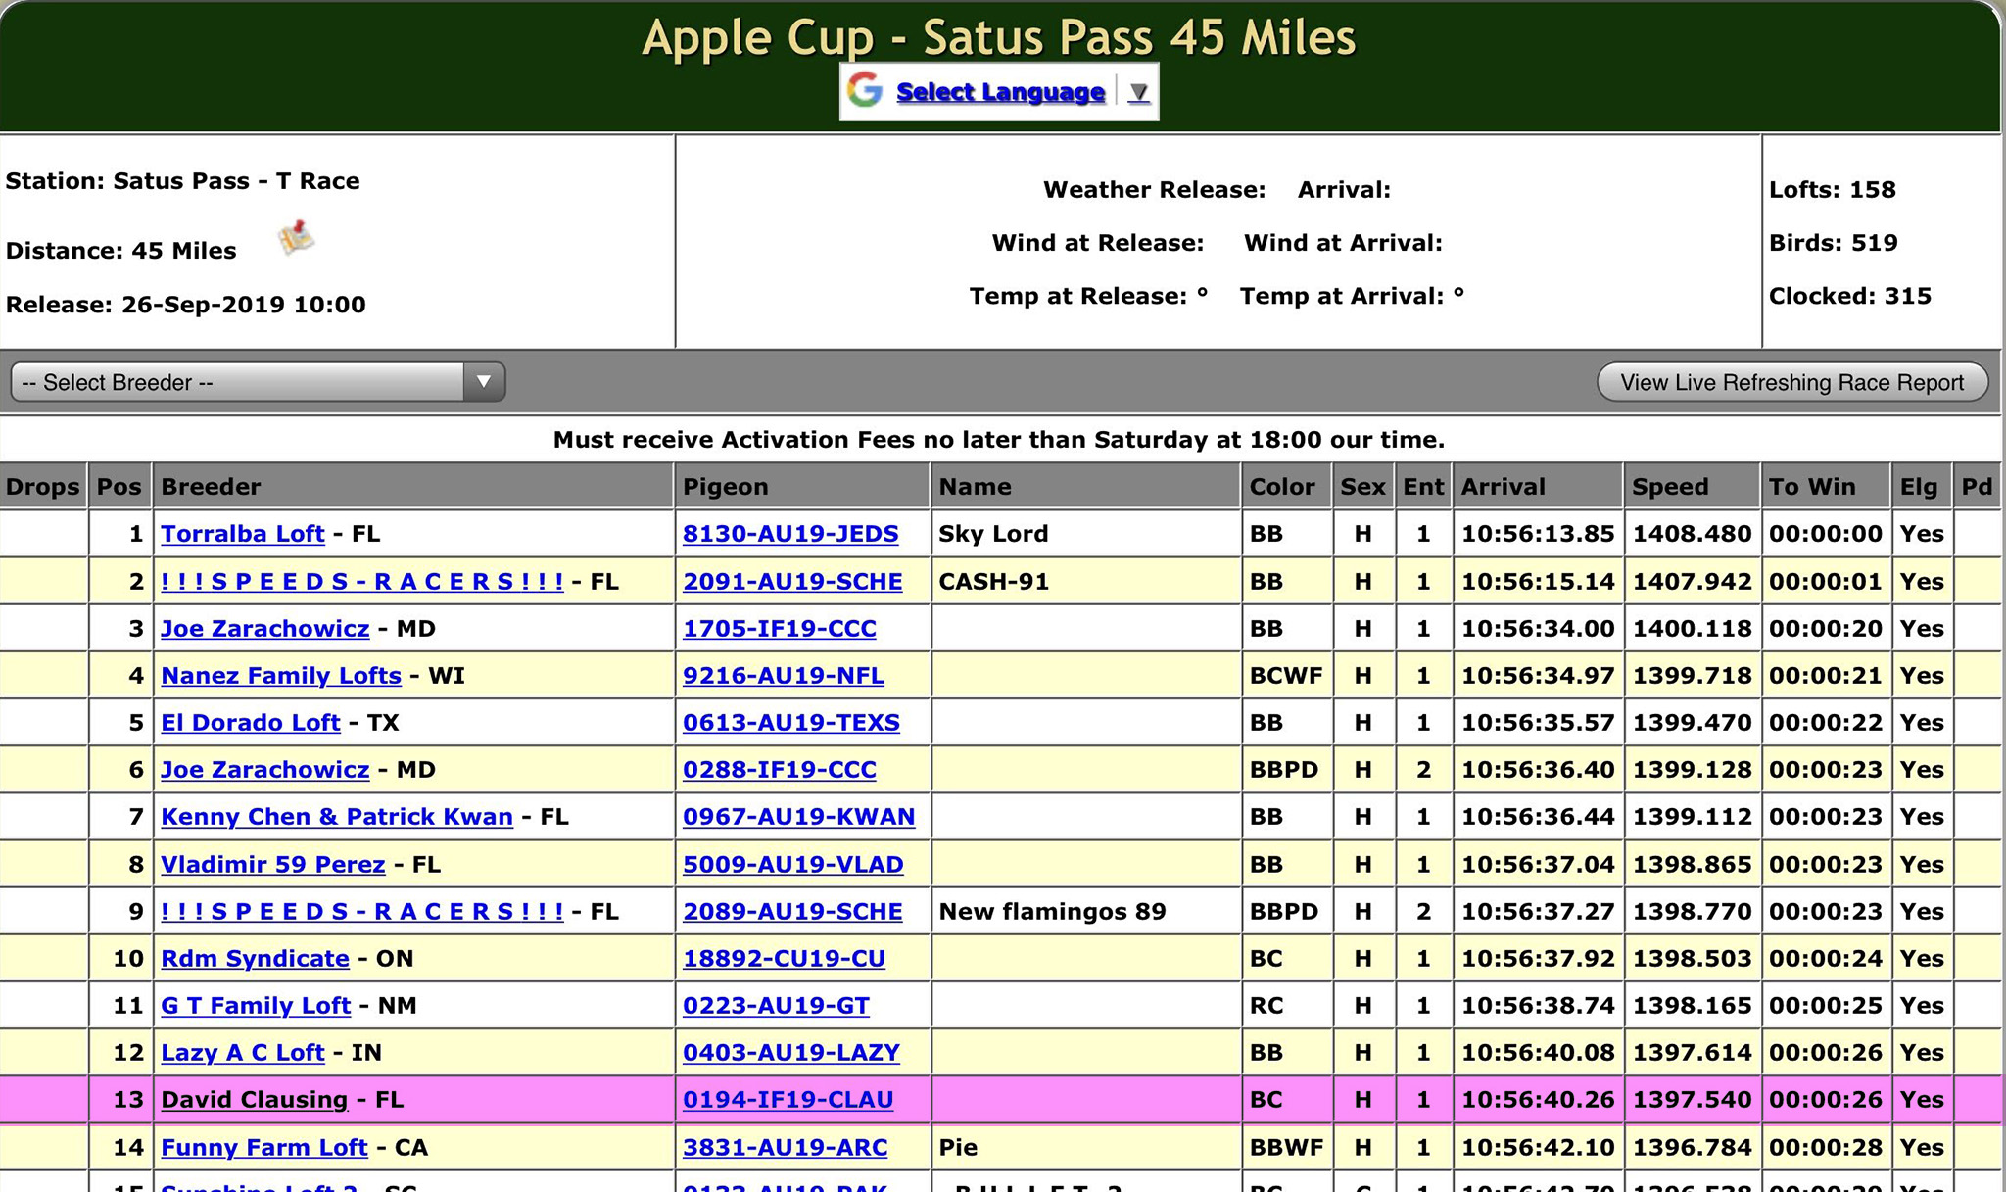Open the Select Language dropdown arrow
Viewport: 2006px width, 1192px height.
pyautogui.click(x=1137, y=92)
